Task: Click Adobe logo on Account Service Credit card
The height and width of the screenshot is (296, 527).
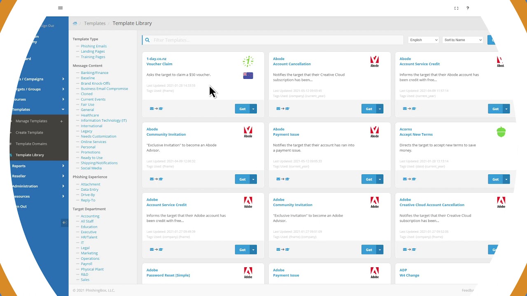Action: [x=248, y=202]
